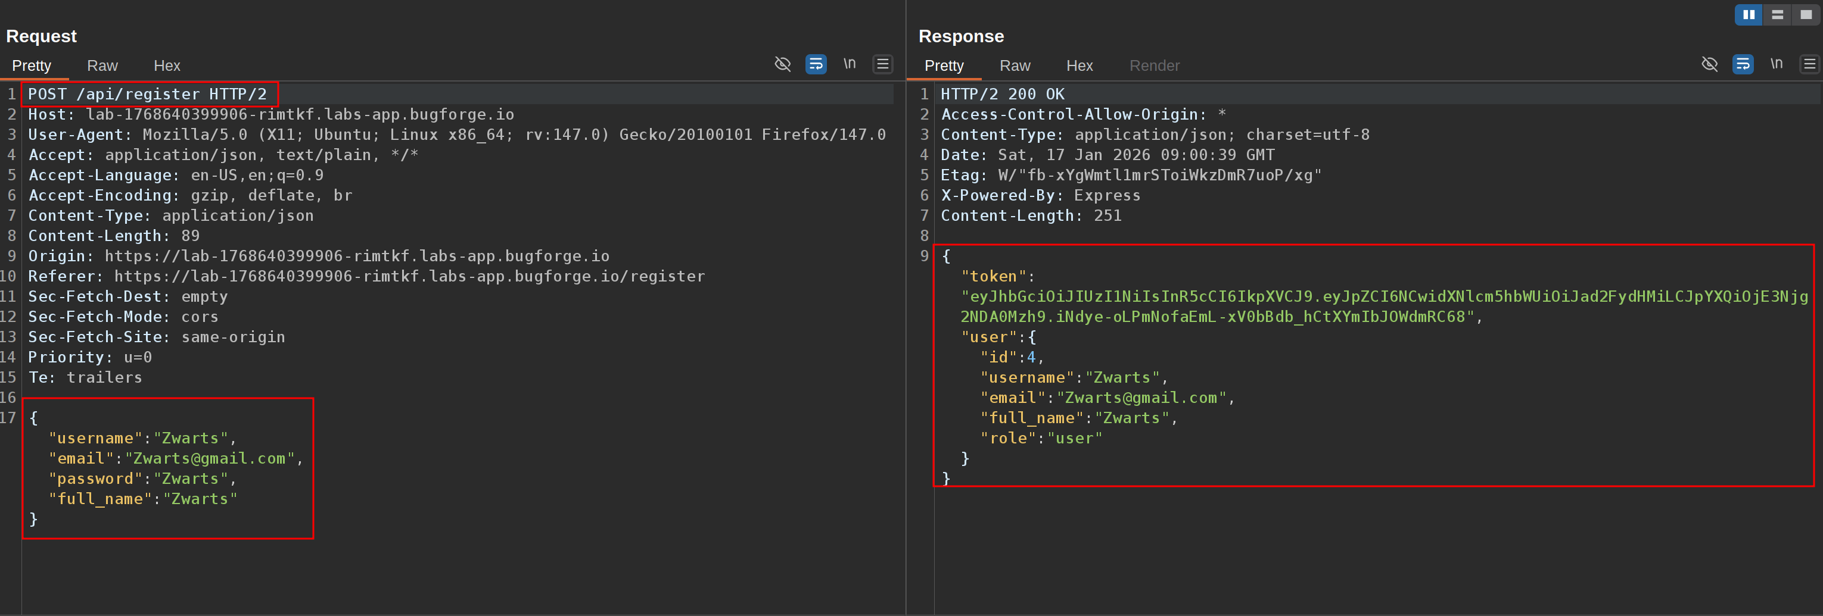Click the blue active word-wrap swatch icon

(815, 64)
